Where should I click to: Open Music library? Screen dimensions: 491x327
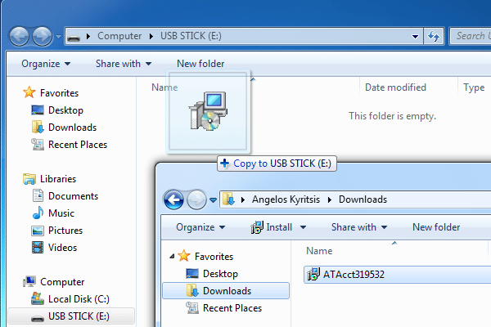point(61,213)
